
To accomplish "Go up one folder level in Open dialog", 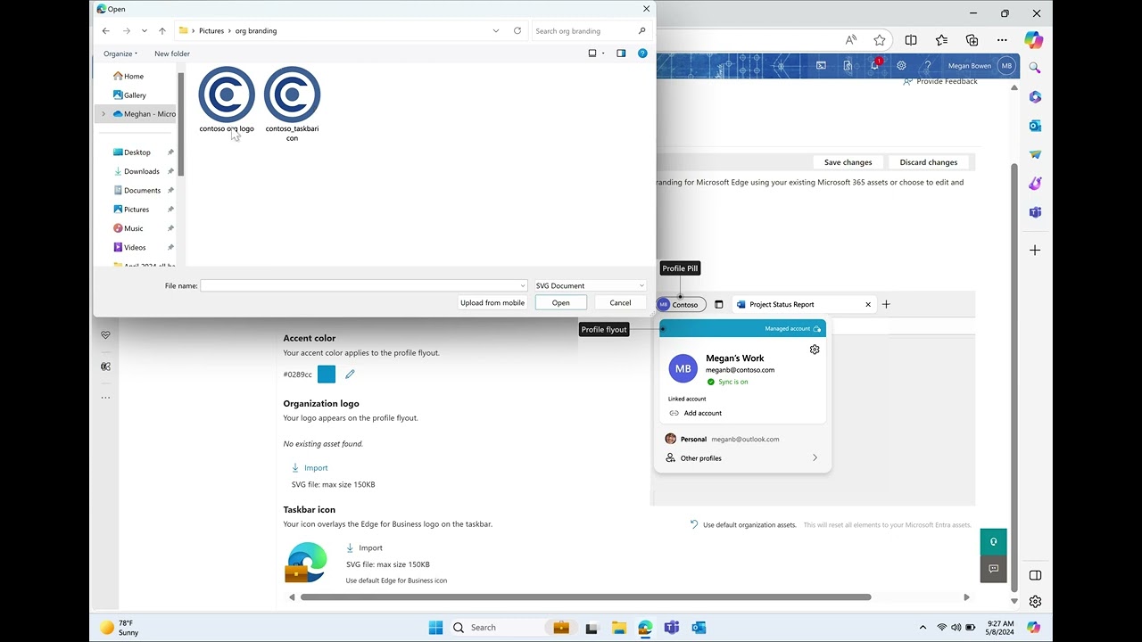I will coord(161,30).
